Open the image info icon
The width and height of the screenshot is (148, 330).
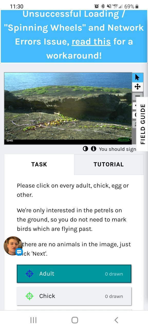pos(94,149)
